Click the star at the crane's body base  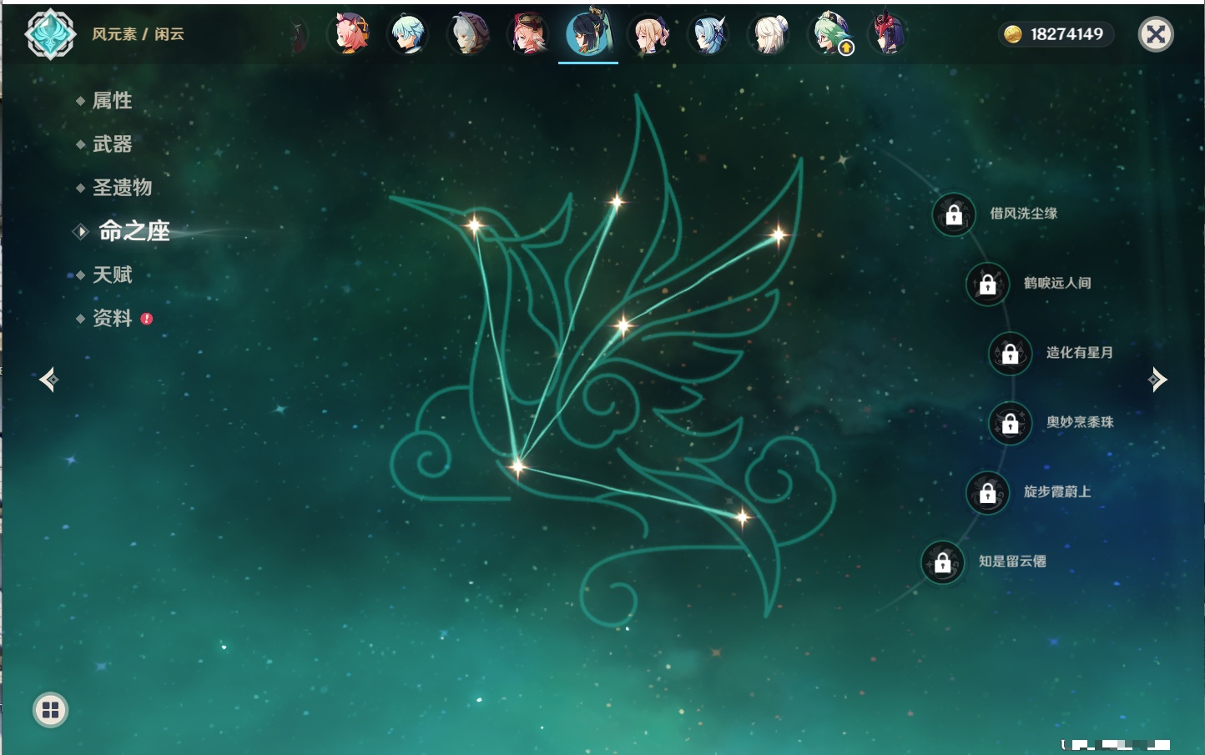click(517, 466)
